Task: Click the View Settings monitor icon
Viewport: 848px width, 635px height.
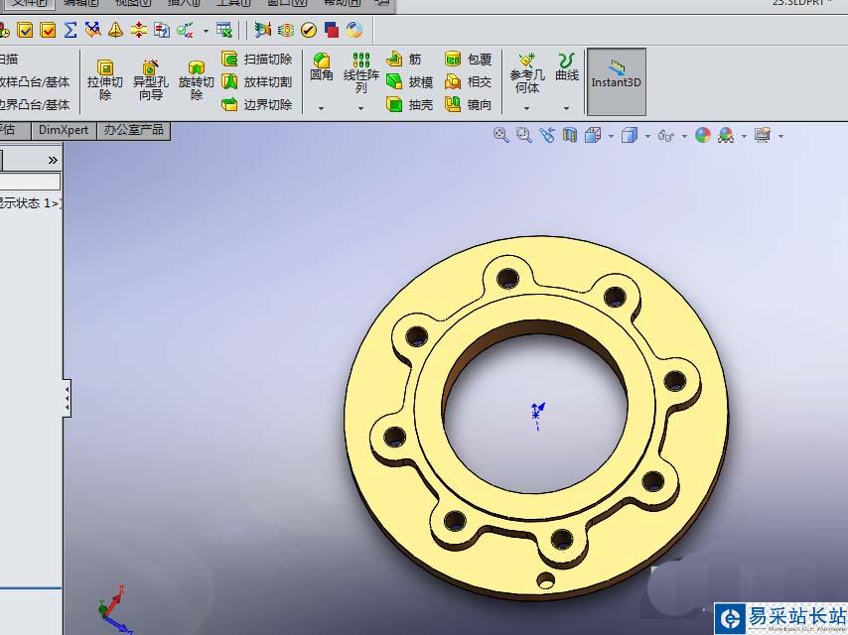Action: tap(763, 135)
